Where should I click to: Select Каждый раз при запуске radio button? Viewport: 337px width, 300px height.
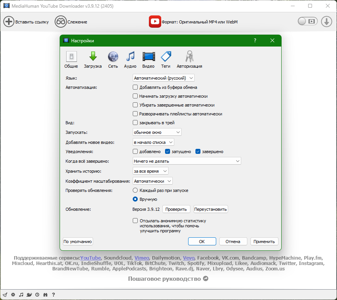(135, 190)
